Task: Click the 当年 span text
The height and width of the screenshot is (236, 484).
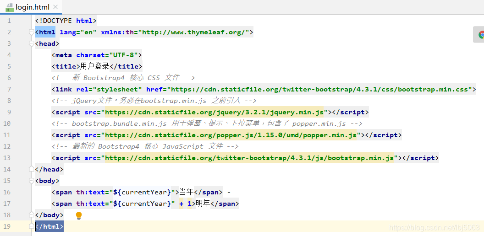Action: (x=187, y=192)
